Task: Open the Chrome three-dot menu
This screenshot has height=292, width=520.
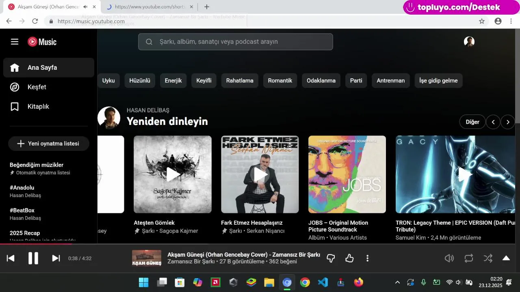Action: (x=511, y=21)
